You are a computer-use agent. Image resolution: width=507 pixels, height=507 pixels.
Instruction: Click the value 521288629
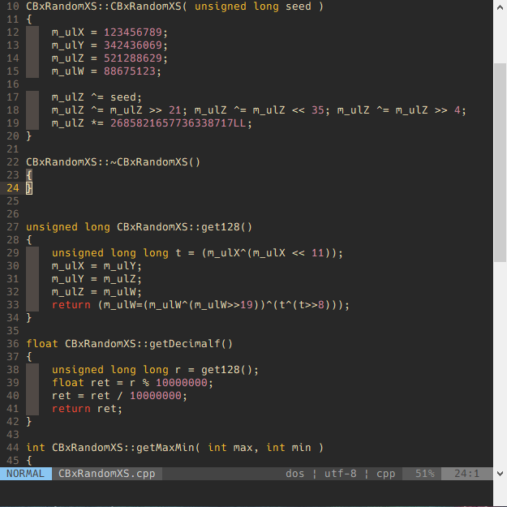point(133,58)
